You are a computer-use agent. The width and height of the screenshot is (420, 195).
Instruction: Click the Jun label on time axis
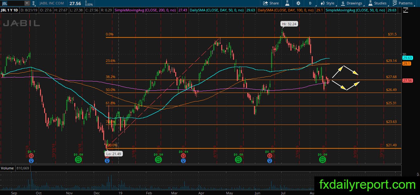click(257, 192)
